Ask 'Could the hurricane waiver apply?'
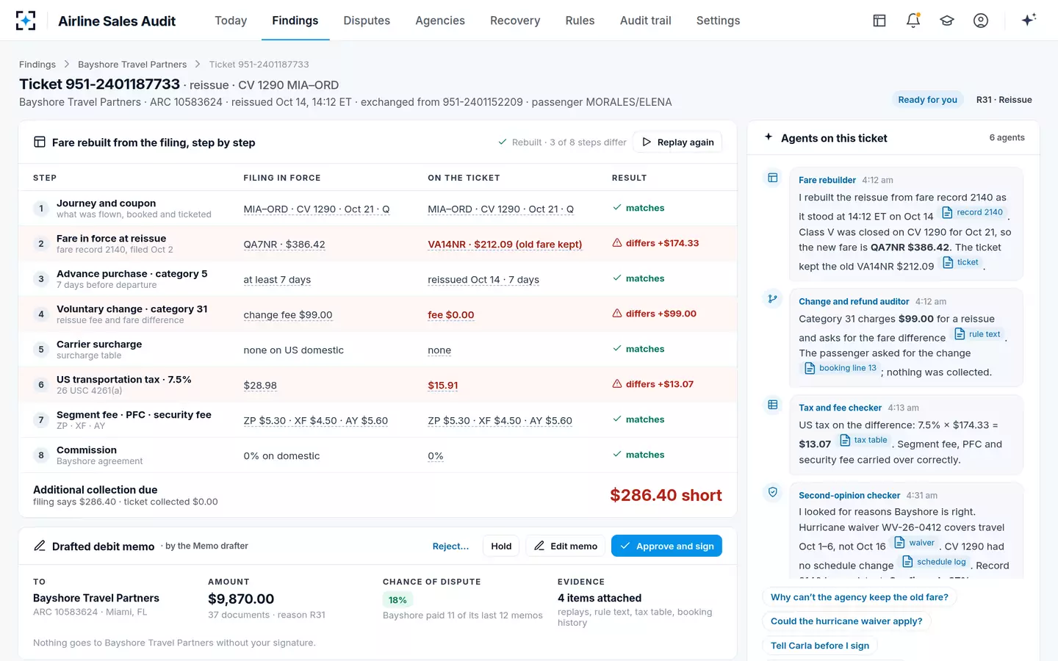The image size is (1058, 661). pyautogui.click(x=846, y=621)
